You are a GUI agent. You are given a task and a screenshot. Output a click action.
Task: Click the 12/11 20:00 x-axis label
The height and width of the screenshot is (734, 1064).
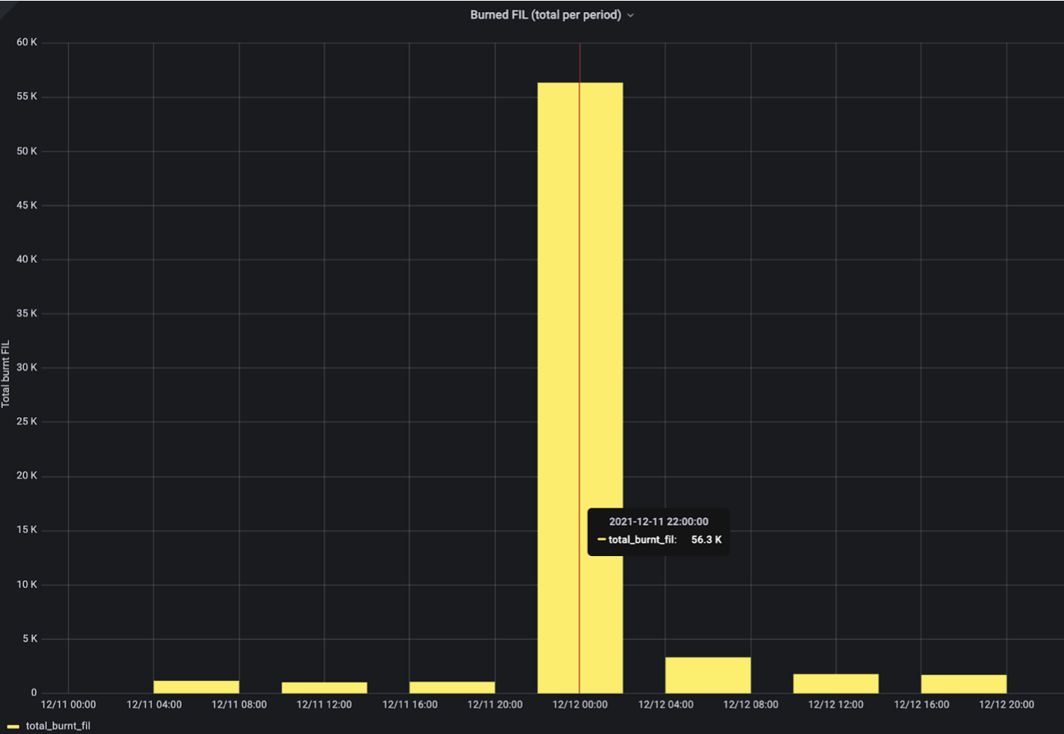coord(495,705)
